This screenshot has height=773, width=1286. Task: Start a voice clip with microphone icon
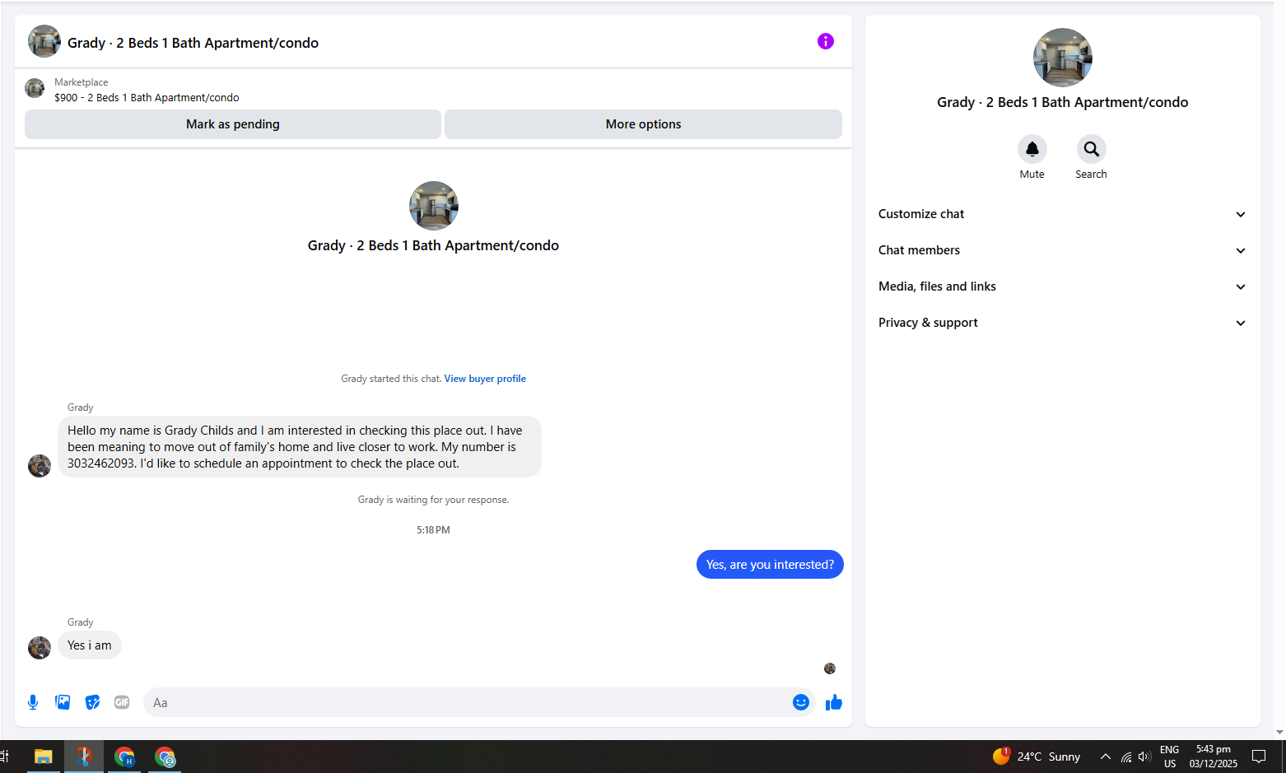[x=33, y=702]
